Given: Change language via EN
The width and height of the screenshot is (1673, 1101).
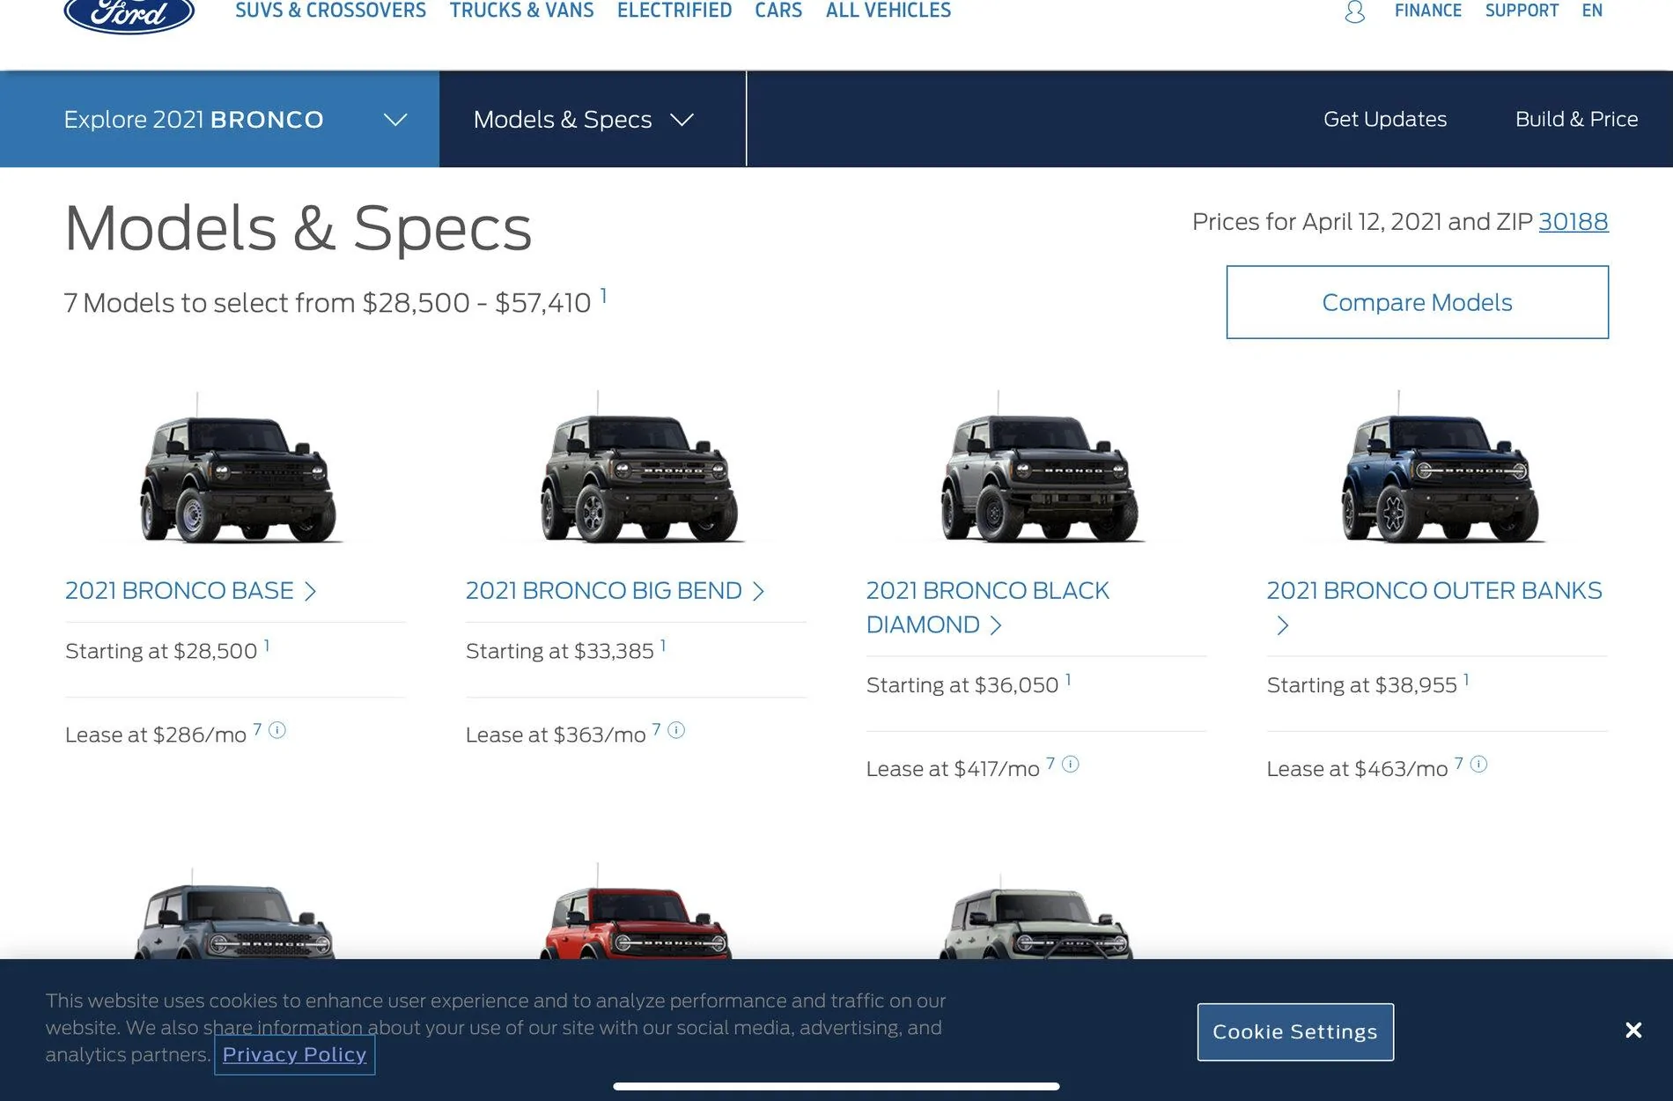Looking at the screenshot, I should click(x=1592, y=11).
